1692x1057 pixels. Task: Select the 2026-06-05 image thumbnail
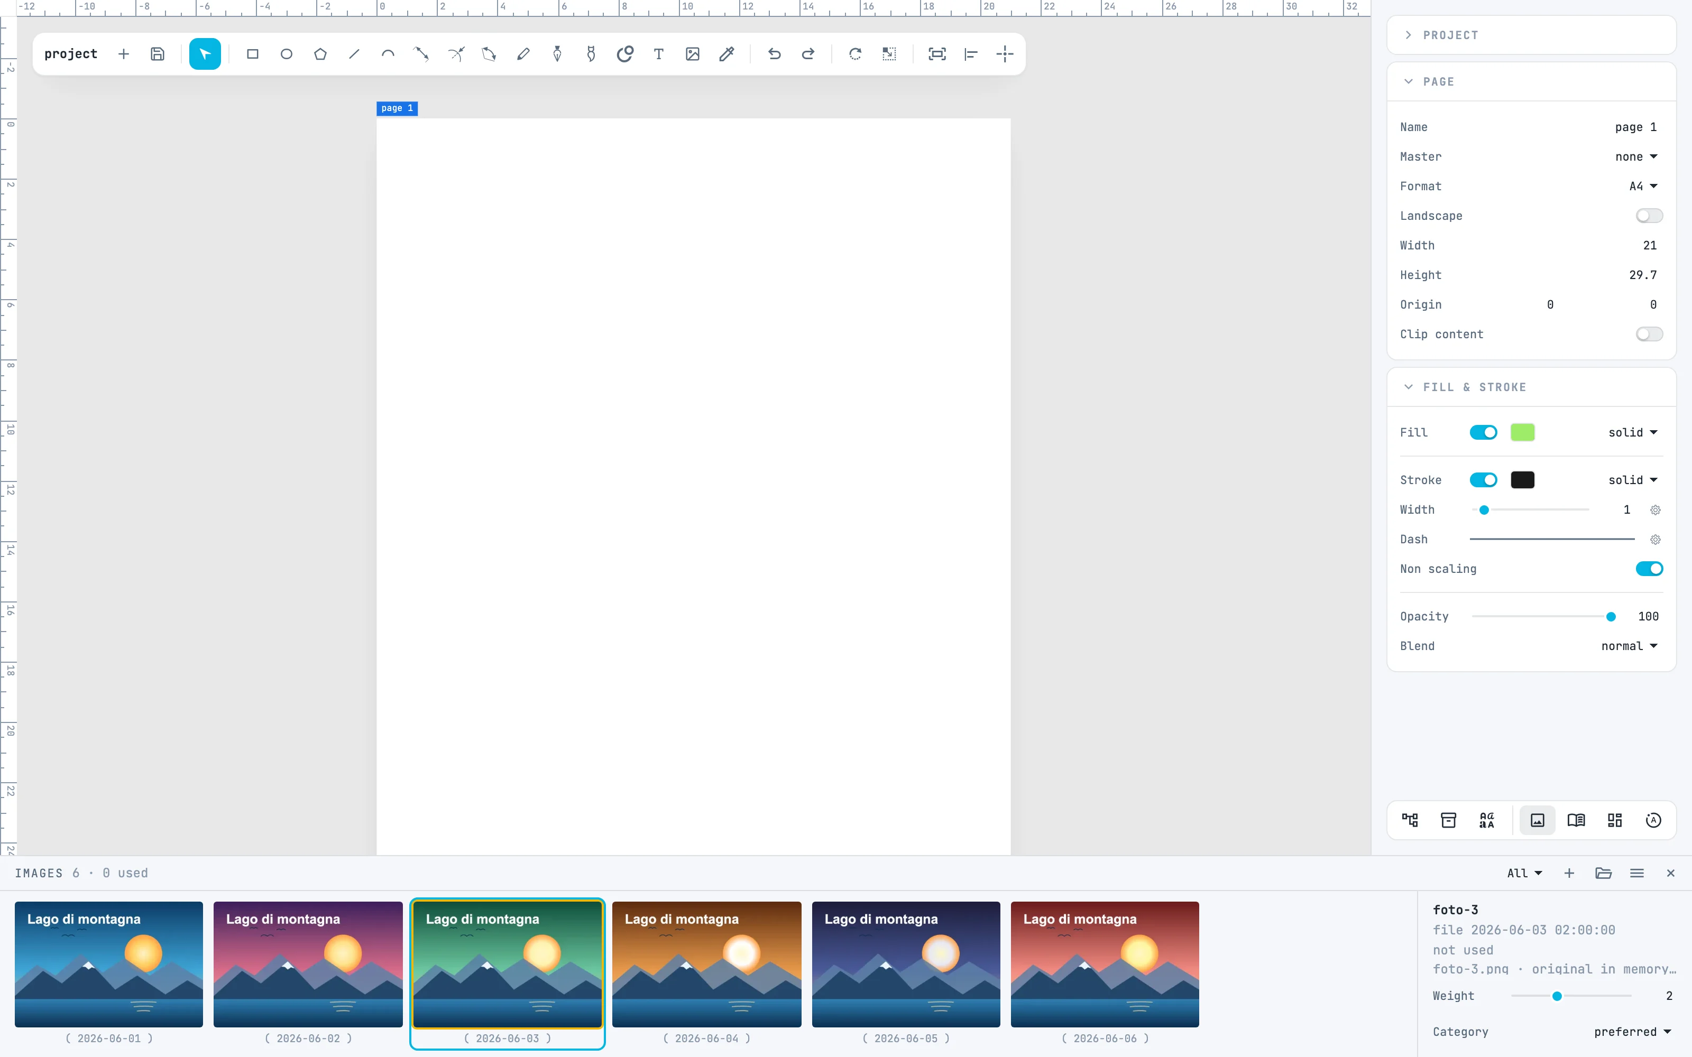905,964
